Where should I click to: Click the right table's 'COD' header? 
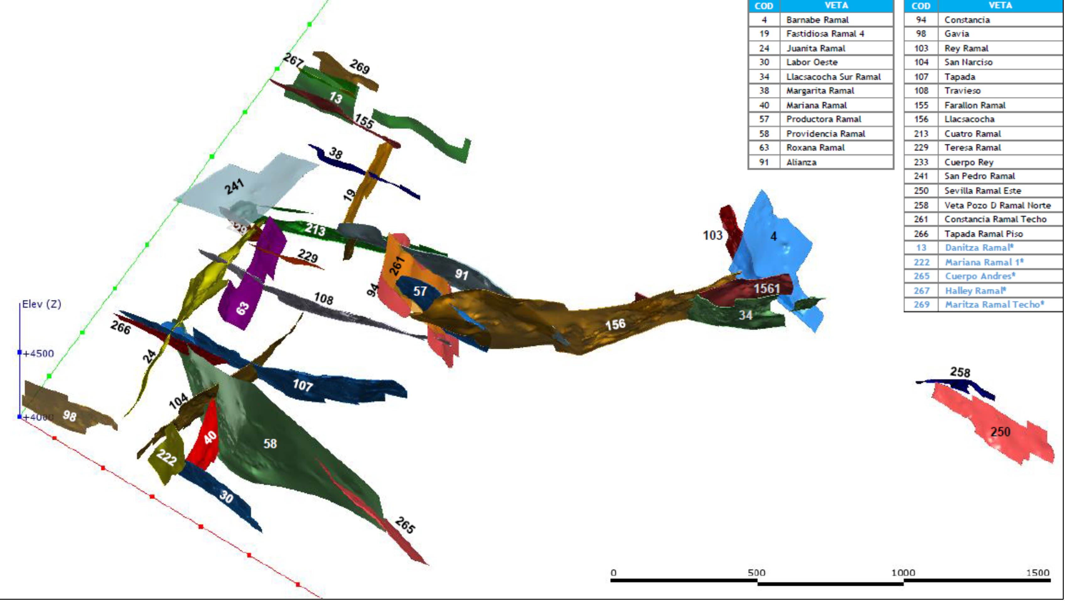pos(921,6)
